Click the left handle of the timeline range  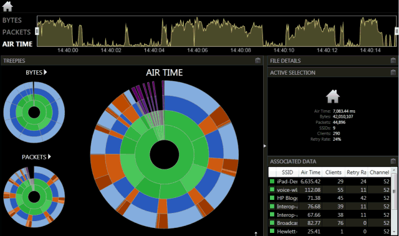(x=37, y=31)
